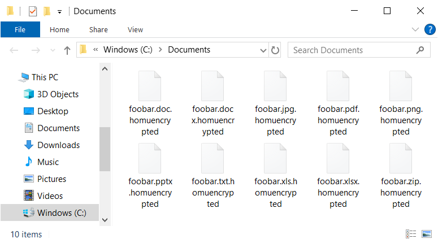Screen dimensions: 438x243
Task: Refresh the Documents folder view
Action: click(x=275, y=50)
